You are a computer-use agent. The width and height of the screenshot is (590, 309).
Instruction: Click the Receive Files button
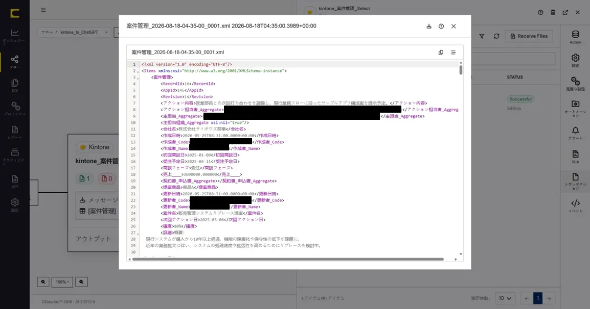529,36
